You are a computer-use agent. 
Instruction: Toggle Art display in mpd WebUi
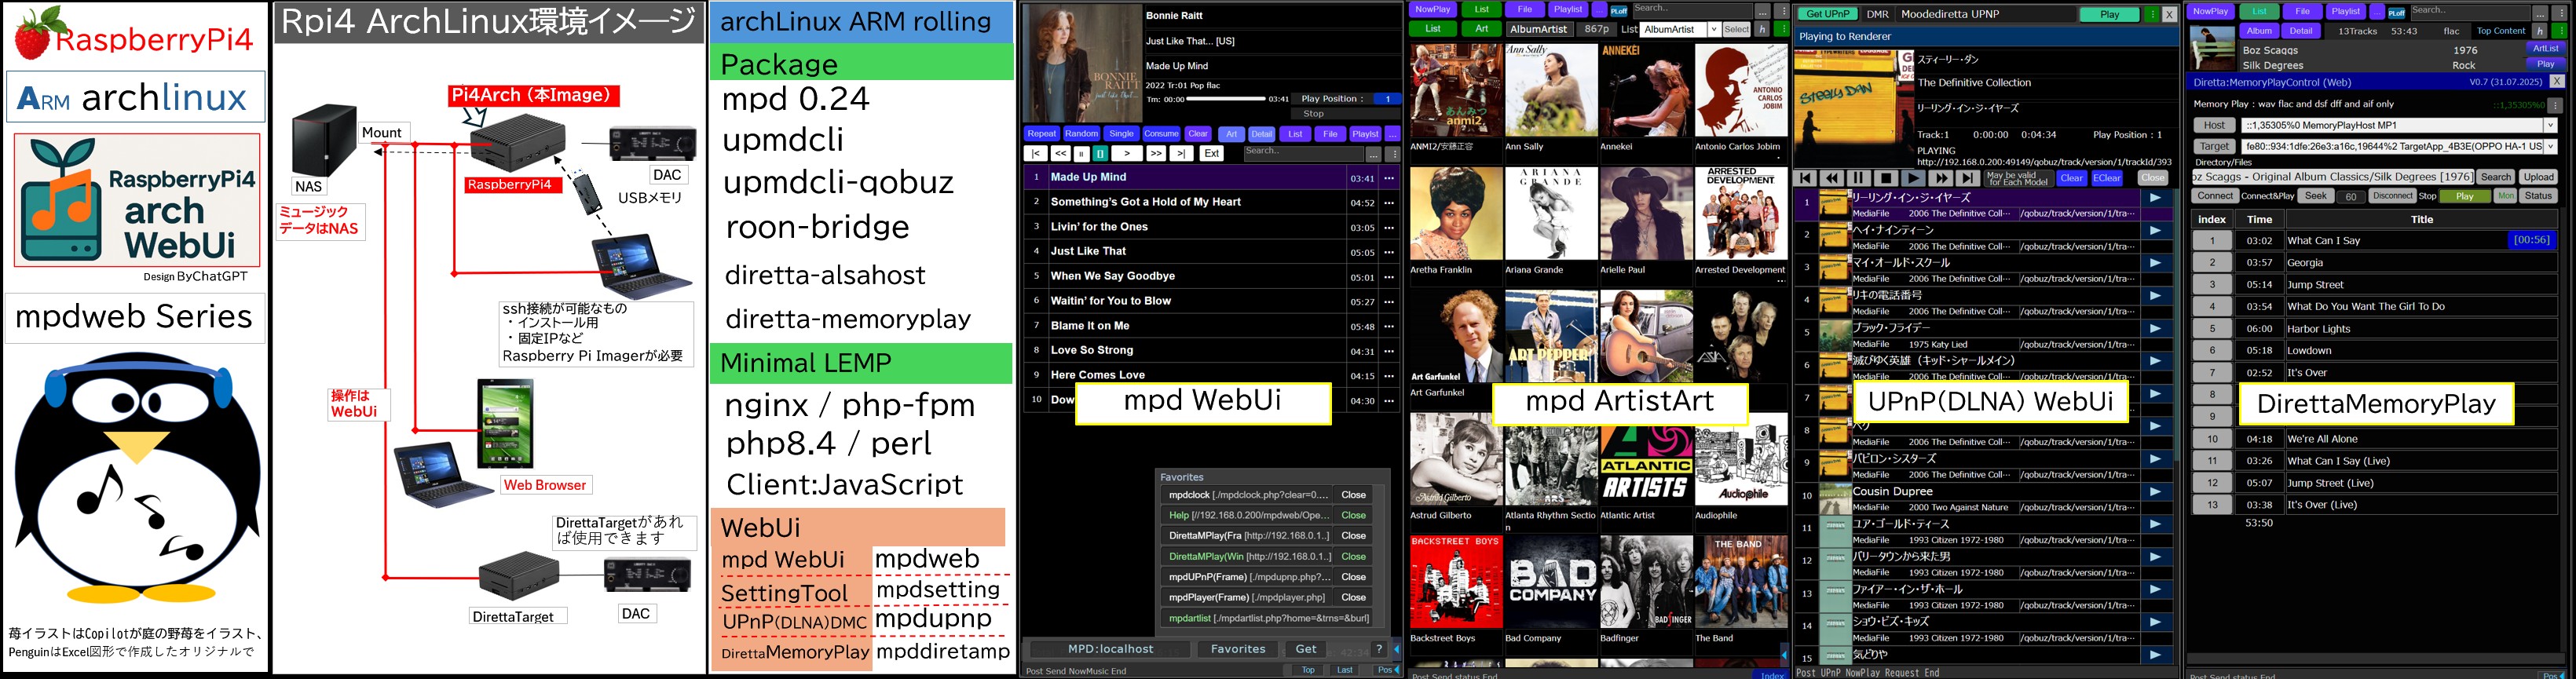point(1232,134)
